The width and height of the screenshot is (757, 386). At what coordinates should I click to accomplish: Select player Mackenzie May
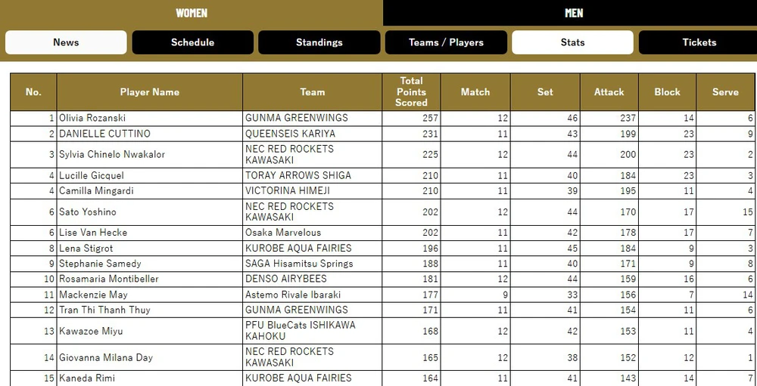pyautogui.click(x=93, y=295)
